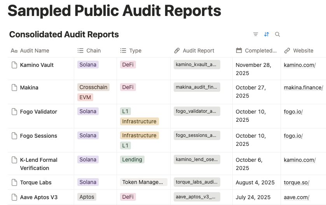Open the aave_aptos_v3_... report file

(197, 197)
